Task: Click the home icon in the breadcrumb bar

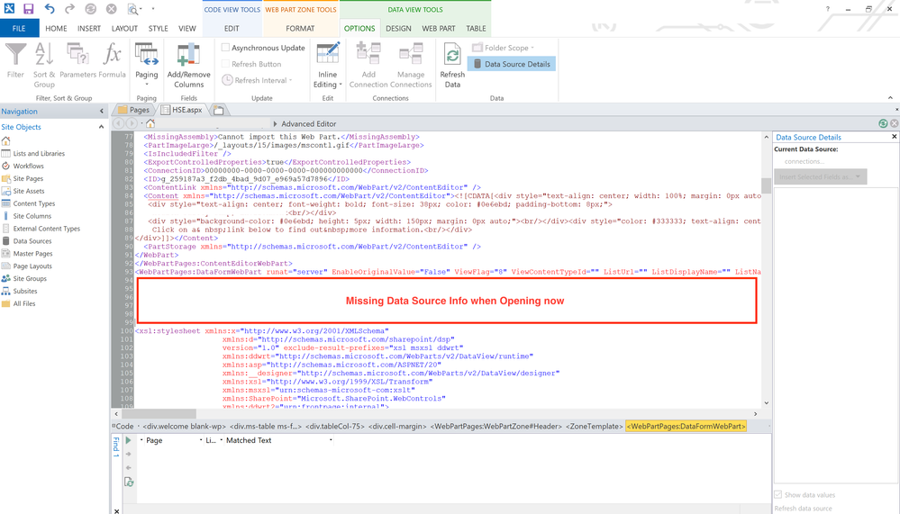Action: pos(150,123)
